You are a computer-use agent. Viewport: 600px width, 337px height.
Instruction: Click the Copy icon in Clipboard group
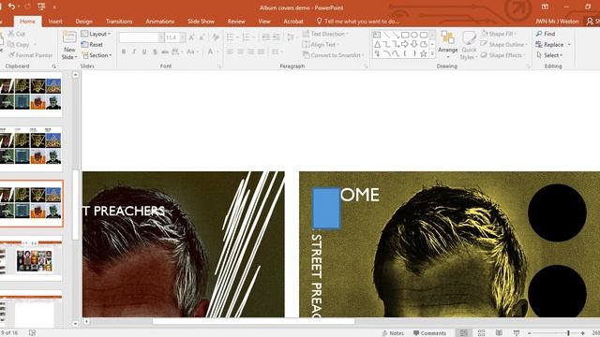pos(11,44)
